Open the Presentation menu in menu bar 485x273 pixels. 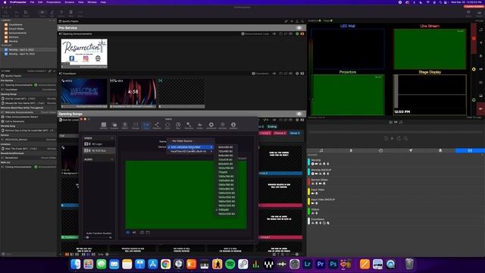point(54,2)
